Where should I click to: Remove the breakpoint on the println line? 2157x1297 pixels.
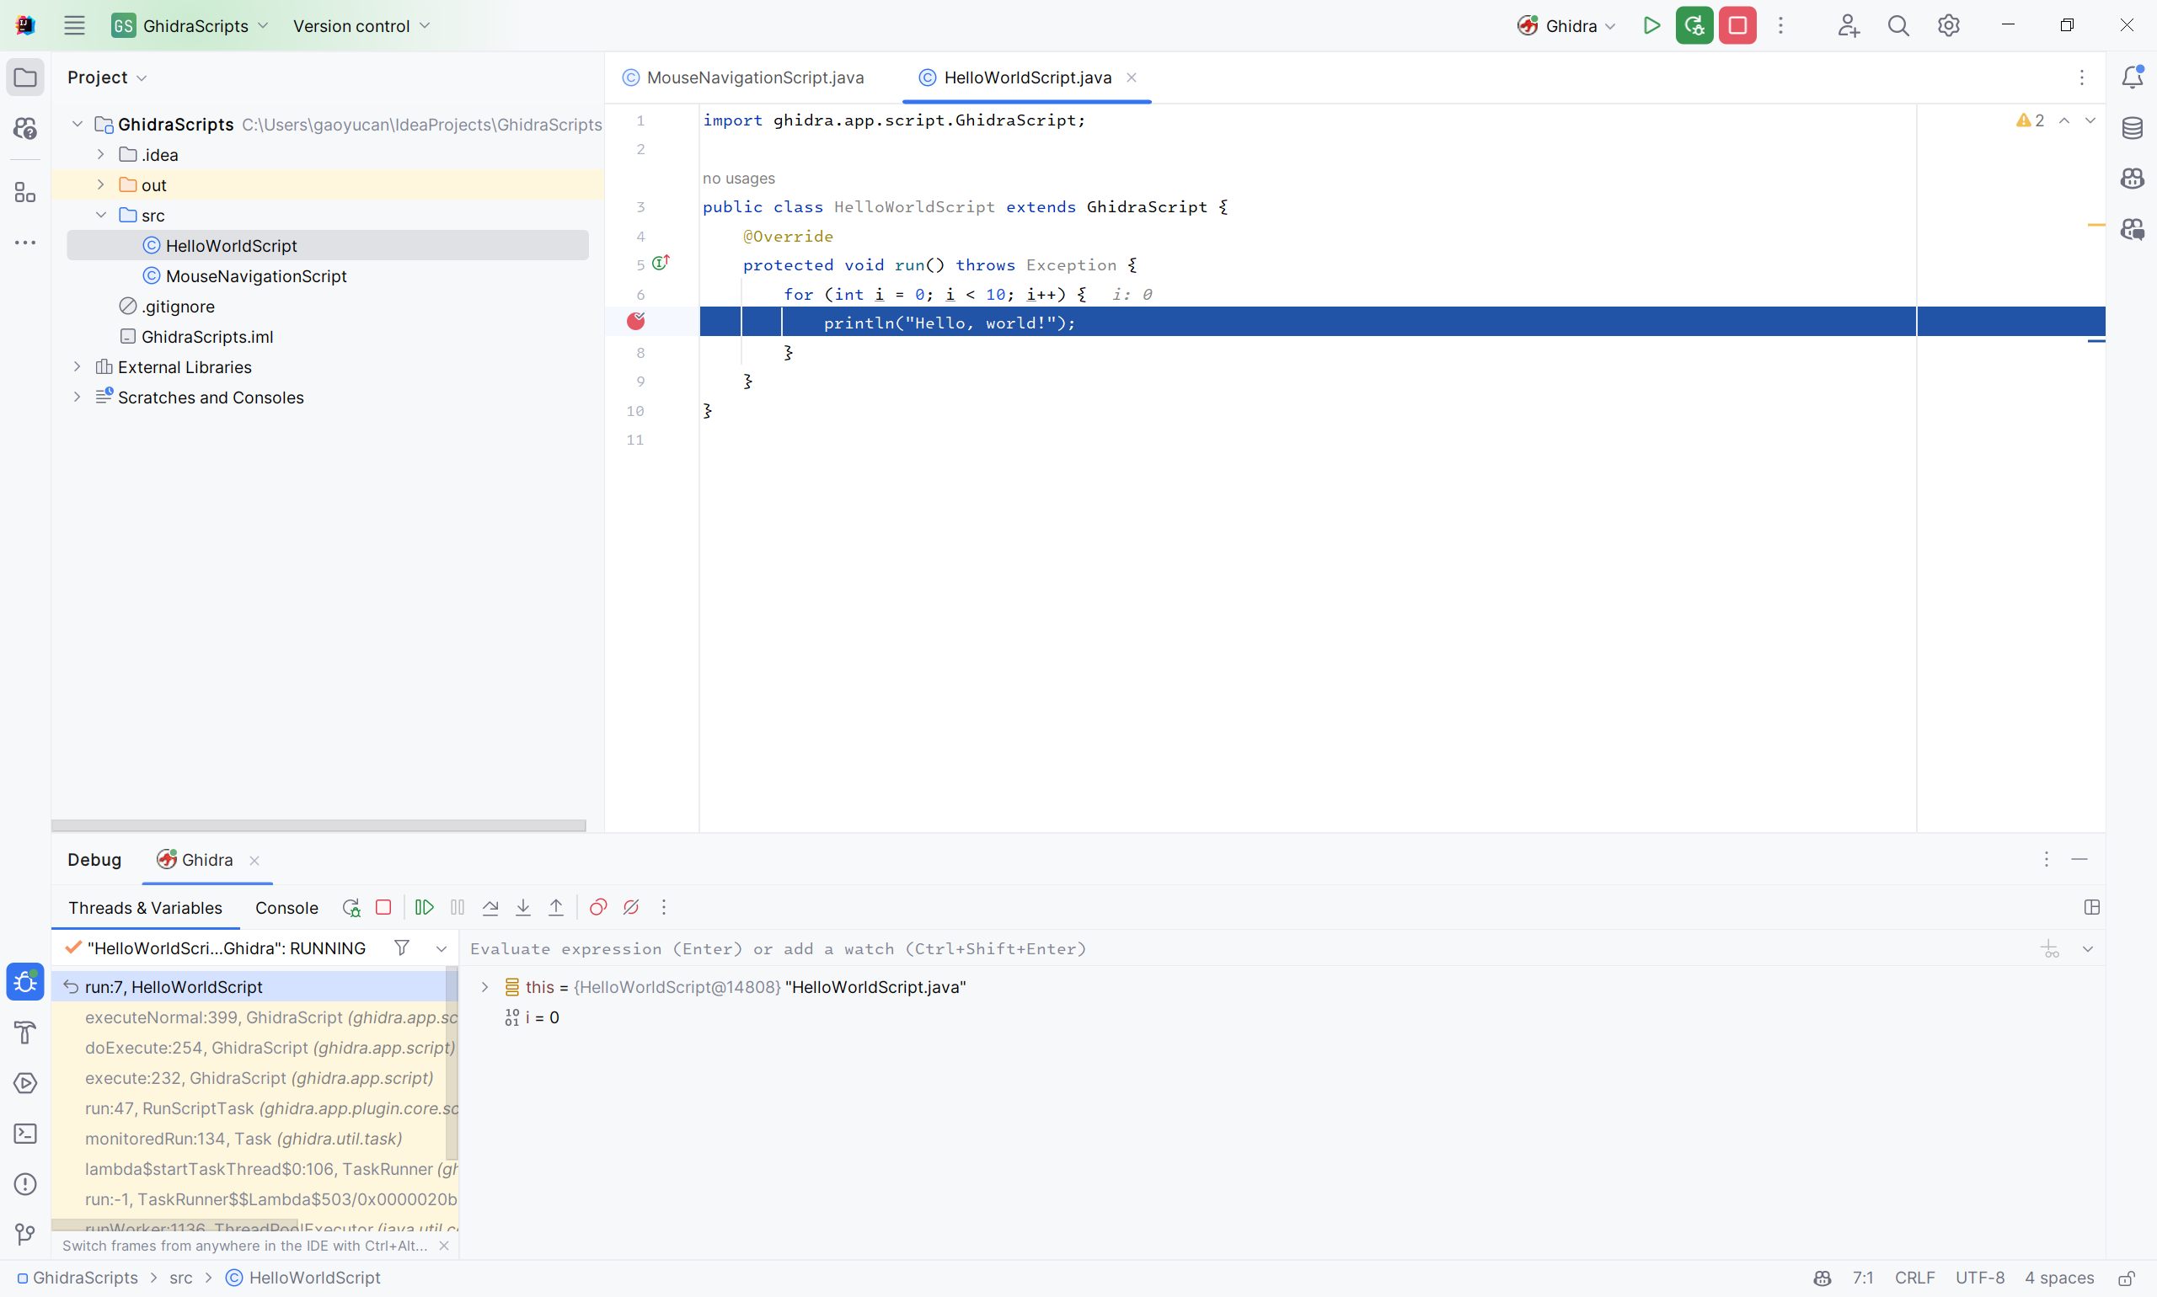635,322
